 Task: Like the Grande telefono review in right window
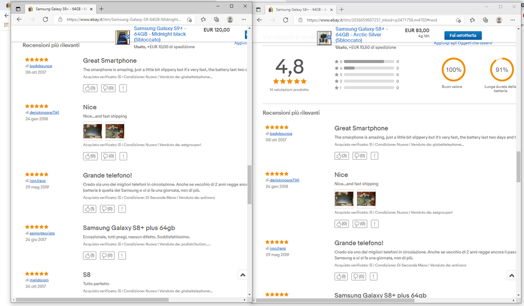341,276
